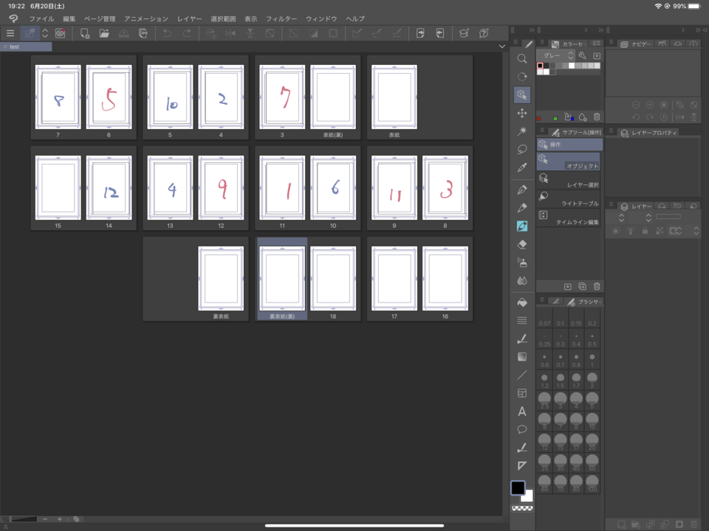Viewport: 709px width, 531px height.
Task: Open the ページ管理 menu
Action: 100,19
